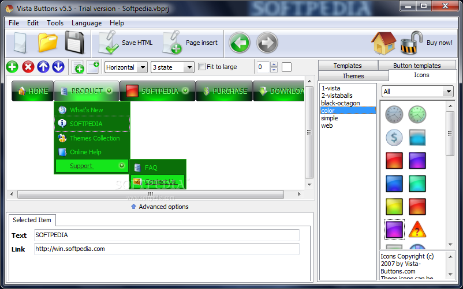Click the Text input field
Viewport: 463px width, 289px height.
167,235
